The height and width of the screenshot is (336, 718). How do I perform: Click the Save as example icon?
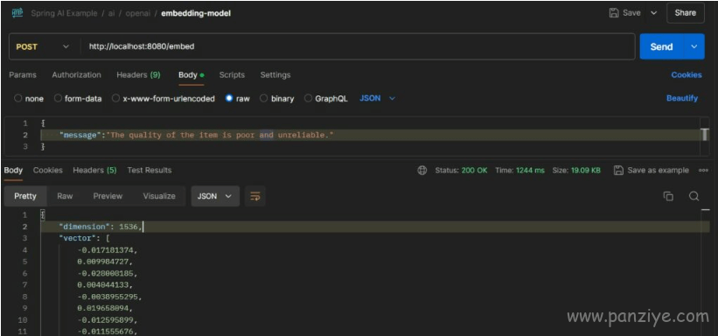click(618, 171)
